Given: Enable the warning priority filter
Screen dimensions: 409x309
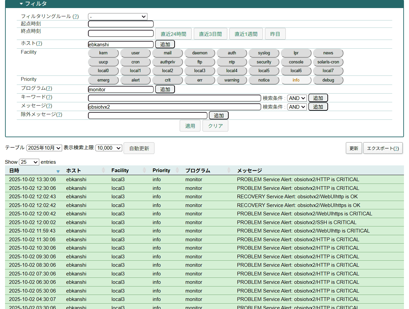Looking at the screenshot, I should 232,80.
